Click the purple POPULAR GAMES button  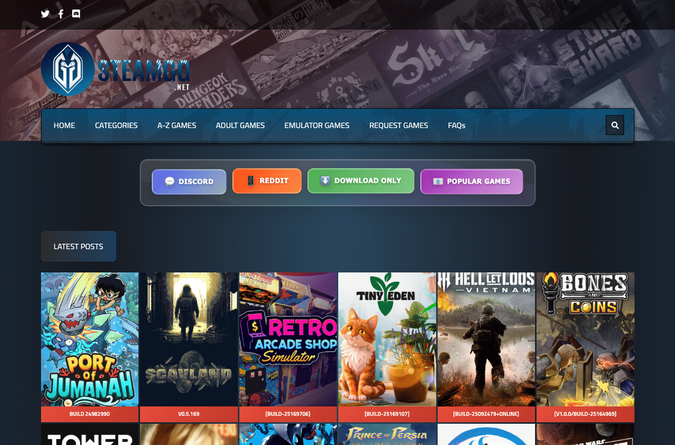472,181
